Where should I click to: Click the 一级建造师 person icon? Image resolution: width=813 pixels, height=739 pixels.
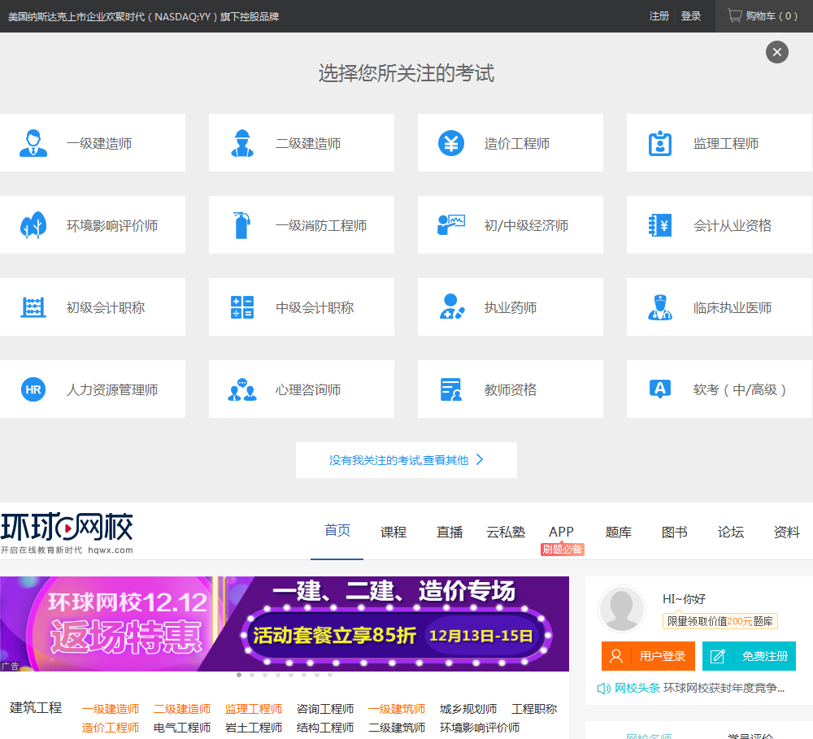pos(33,143)
